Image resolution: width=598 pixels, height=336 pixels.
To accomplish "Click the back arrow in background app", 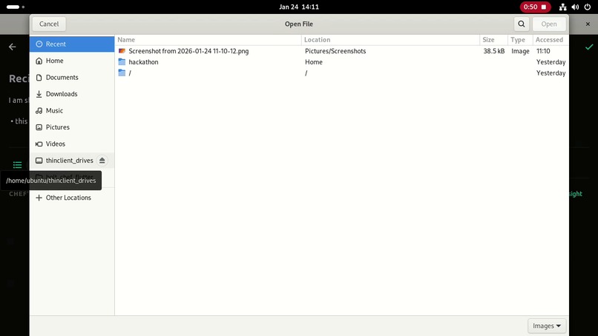I will [12, 47].
